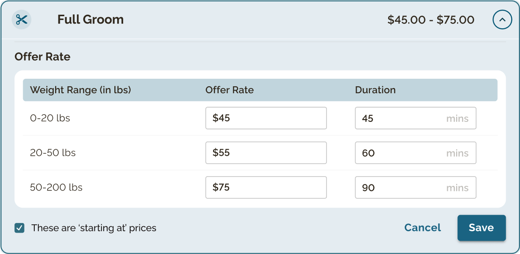The width and height of the screenshot is (520, 254).
Task: Select the 50-200 lbs row label
Action: point(56,188)
